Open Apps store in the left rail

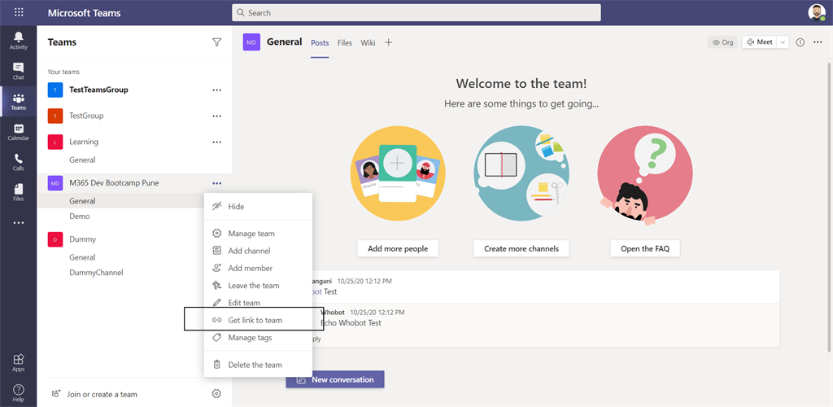19,362
